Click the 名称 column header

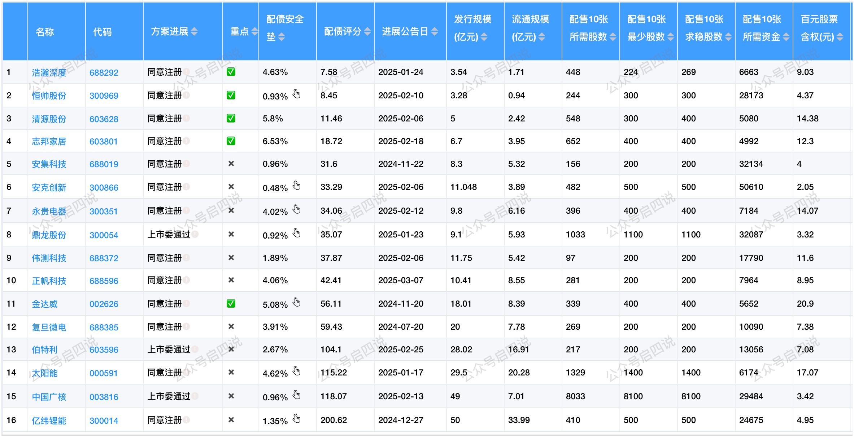tap(45, 32)
